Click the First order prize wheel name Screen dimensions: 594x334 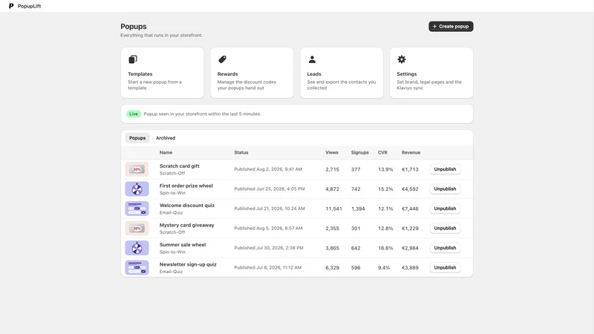click(x=186, y=186)
